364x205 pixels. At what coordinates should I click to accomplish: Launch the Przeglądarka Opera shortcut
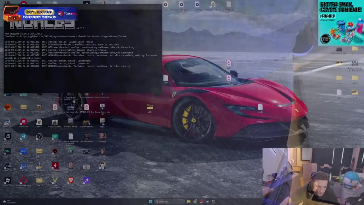tap(24, 182)
